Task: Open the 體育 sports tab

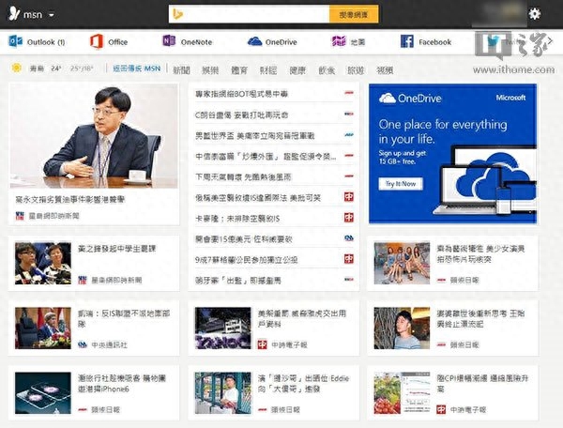Action: point(239,69)
